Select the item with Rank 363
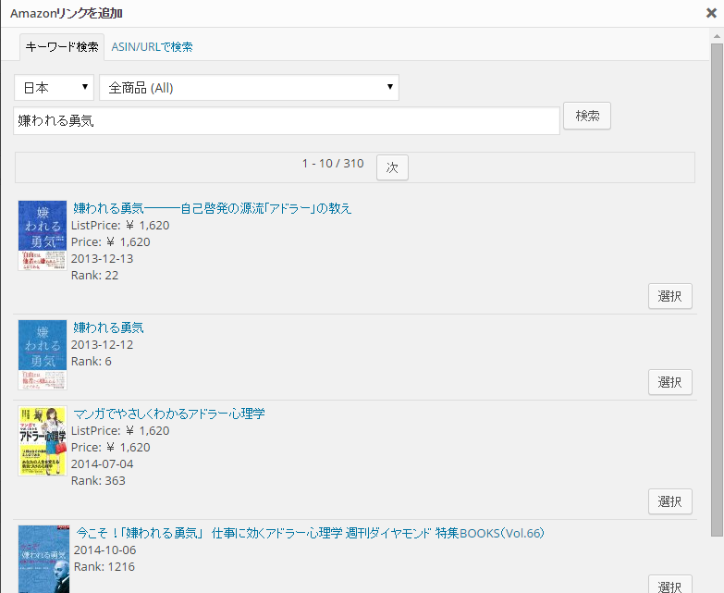 [x=670, y=501]
